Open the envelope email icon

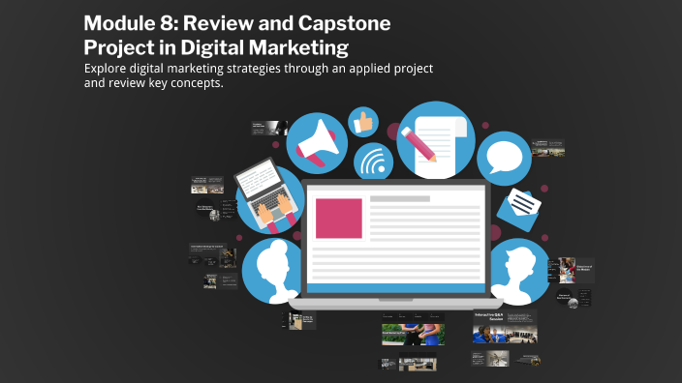519,210
